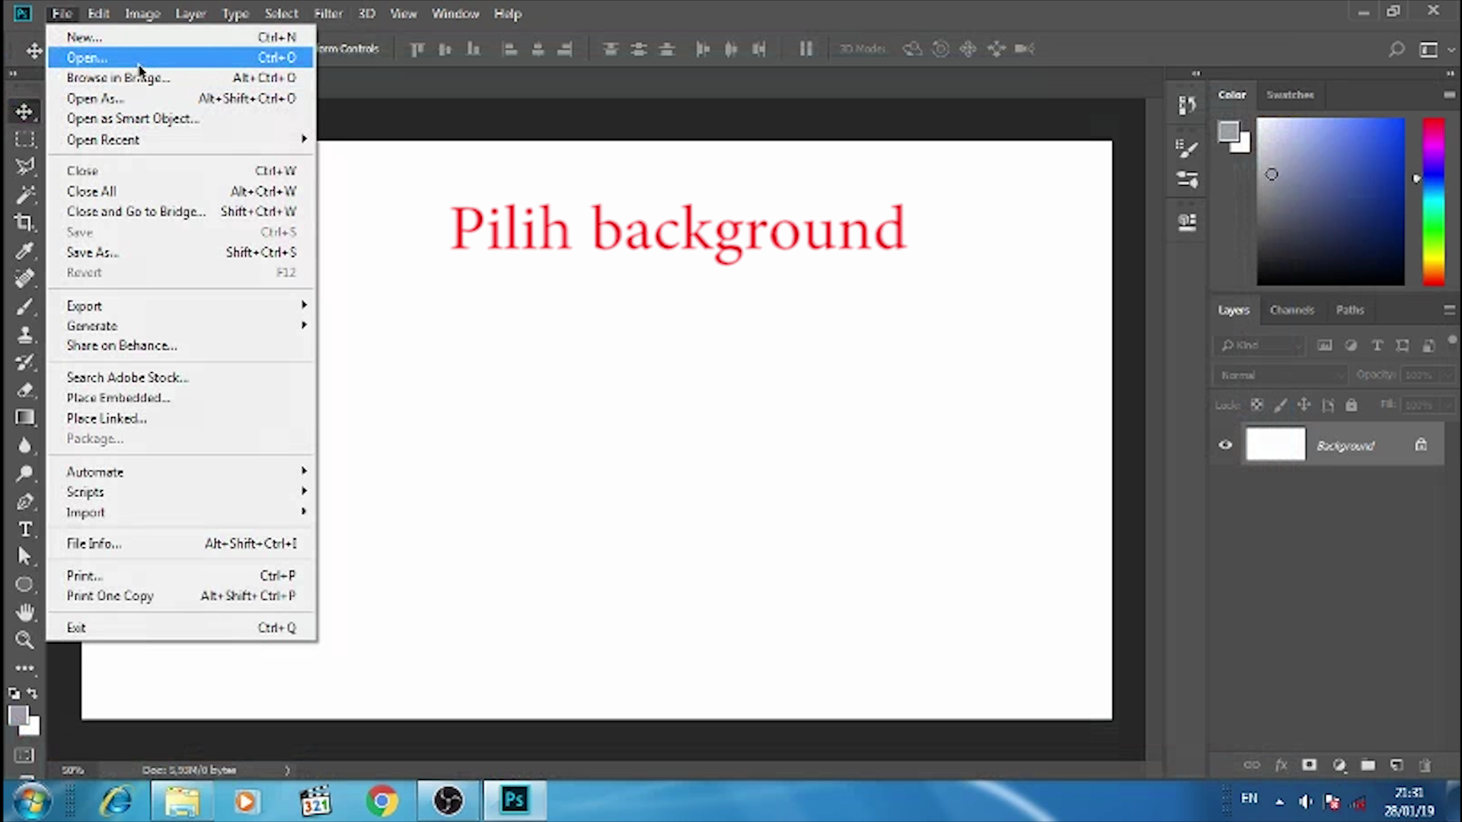Click Open... in the File menu
Screen dimensions: 1462x822
click(x=88, y=58)
